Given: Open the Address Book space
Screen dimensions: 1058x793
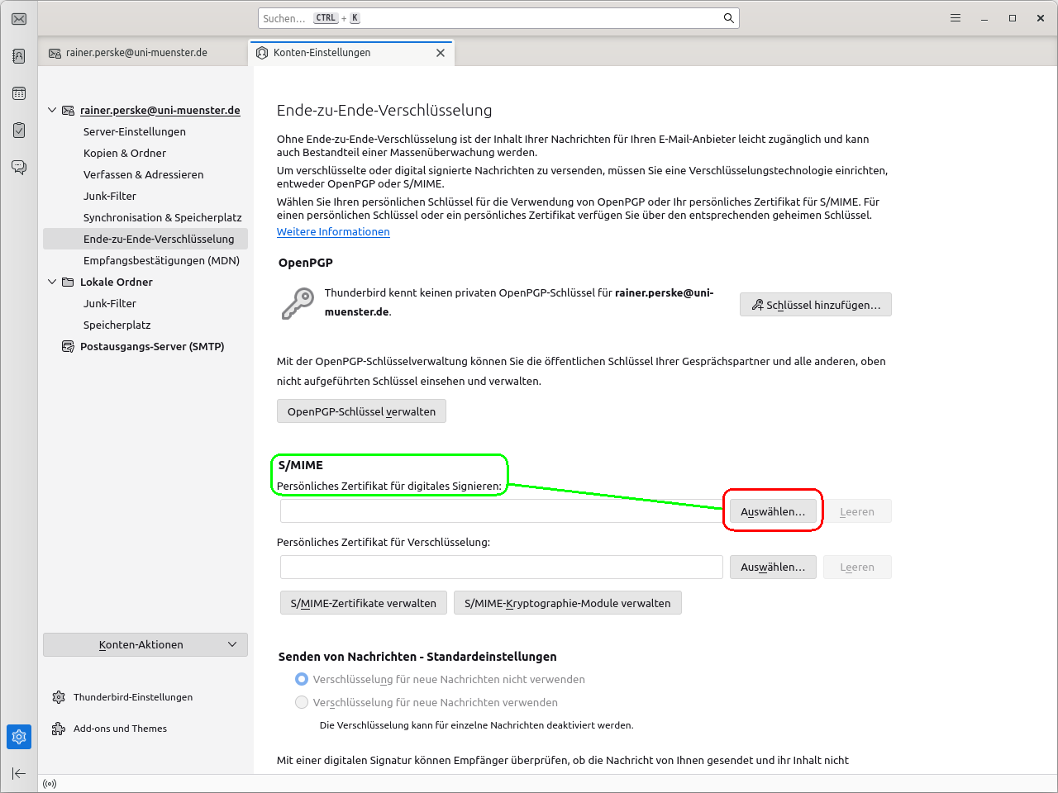Looking at the screenshot, I should click(19, 56).
